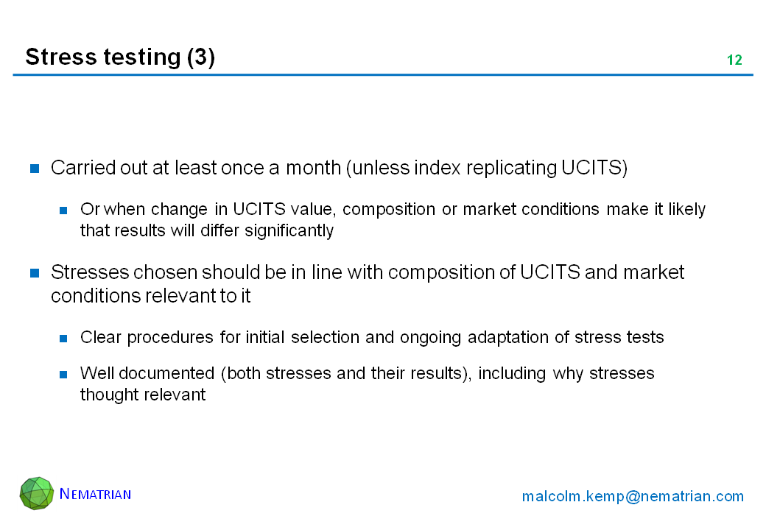
Task: Click the NEMATRIAN wordmark beside the logo
Action: click(x=95, y=494)
